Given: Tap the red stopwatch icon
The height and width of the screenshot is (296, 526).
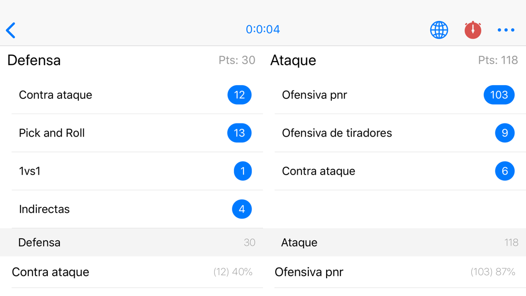Looking at the screenshot, I should click(x=473, y=30).
